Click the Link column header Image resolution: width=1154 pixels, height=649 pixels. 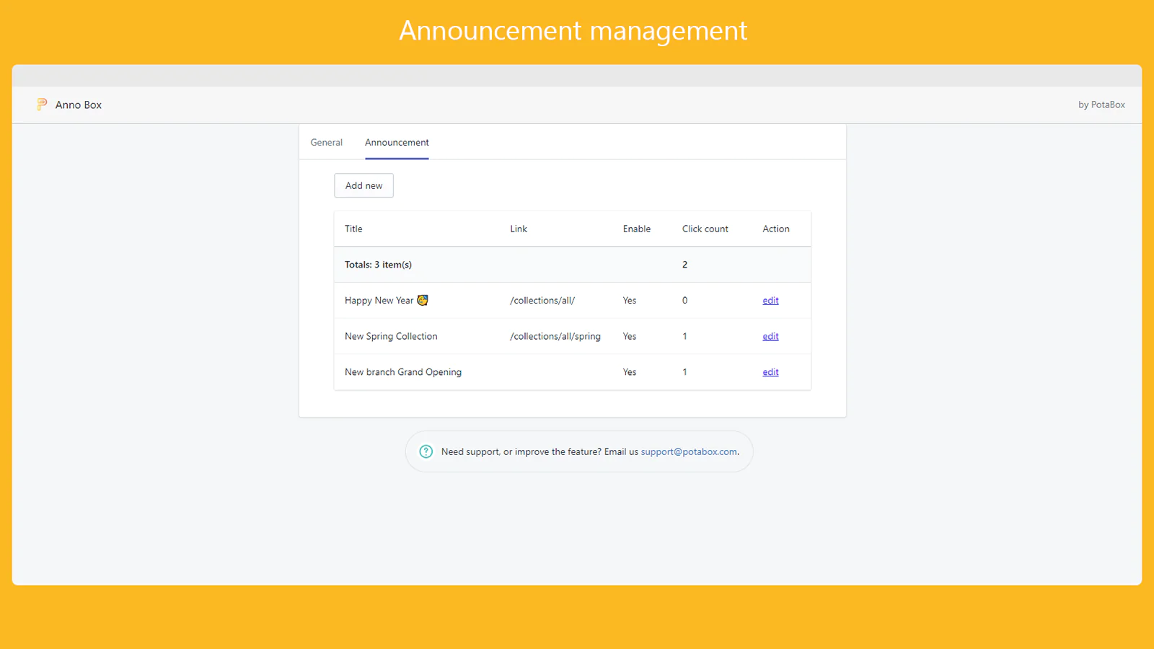coord(519,229)
